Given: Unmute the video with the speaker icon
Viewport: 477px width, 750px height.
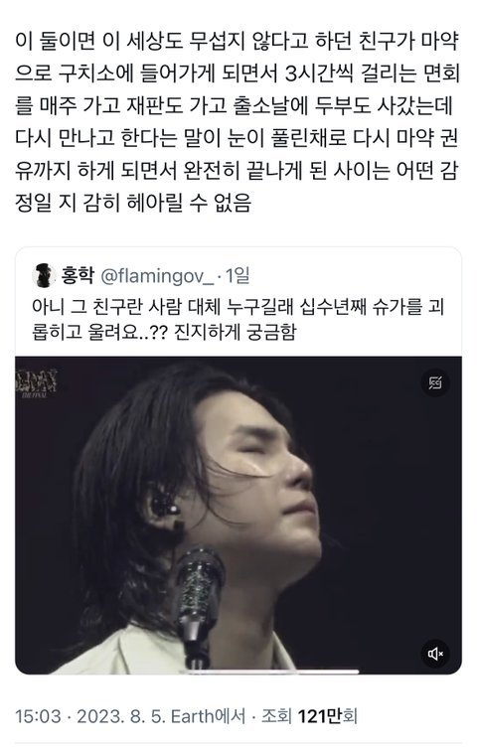Looking at the screenshot, I should tap(434, 654).
